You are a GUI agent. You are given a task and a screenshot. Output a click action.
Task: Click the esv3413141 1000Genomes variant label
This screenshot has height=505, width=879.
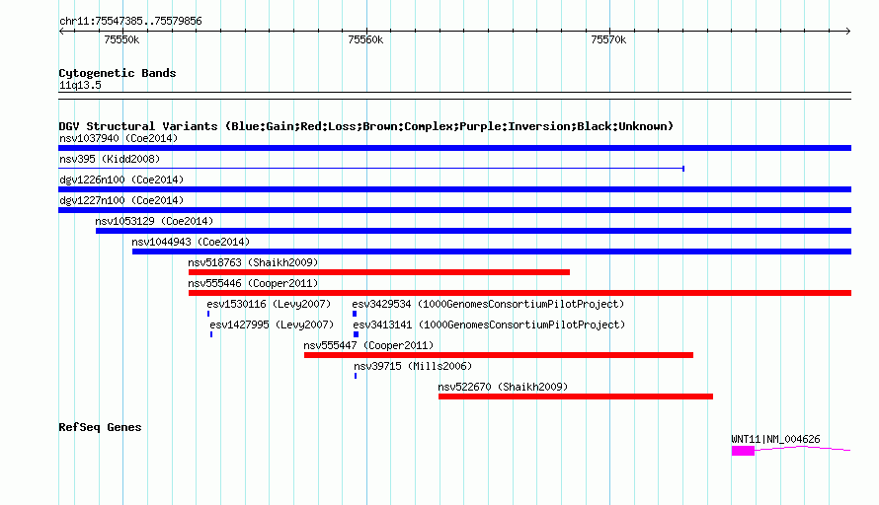[x=489, y=325]
